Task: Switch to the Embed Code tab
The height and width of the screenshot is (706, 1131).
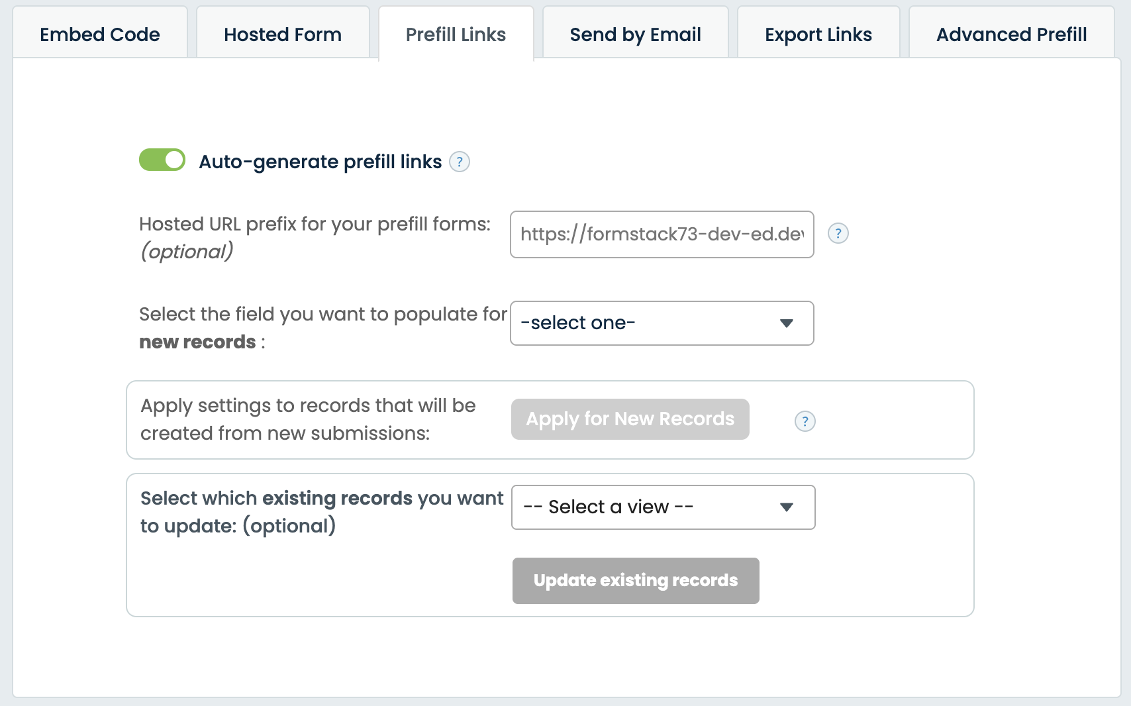Action: click(x=100, y=34)
